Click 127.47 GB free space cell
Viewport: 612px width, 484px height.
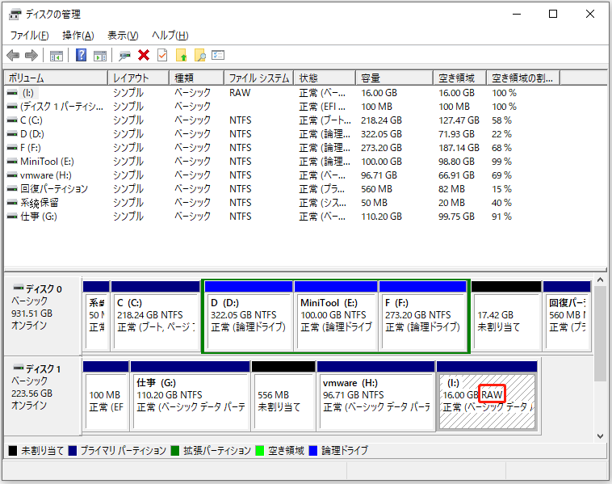[459, 120]
